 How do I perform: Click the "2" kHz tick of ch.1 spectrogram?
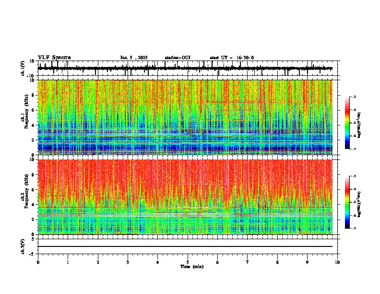click(x=33, y=140)
